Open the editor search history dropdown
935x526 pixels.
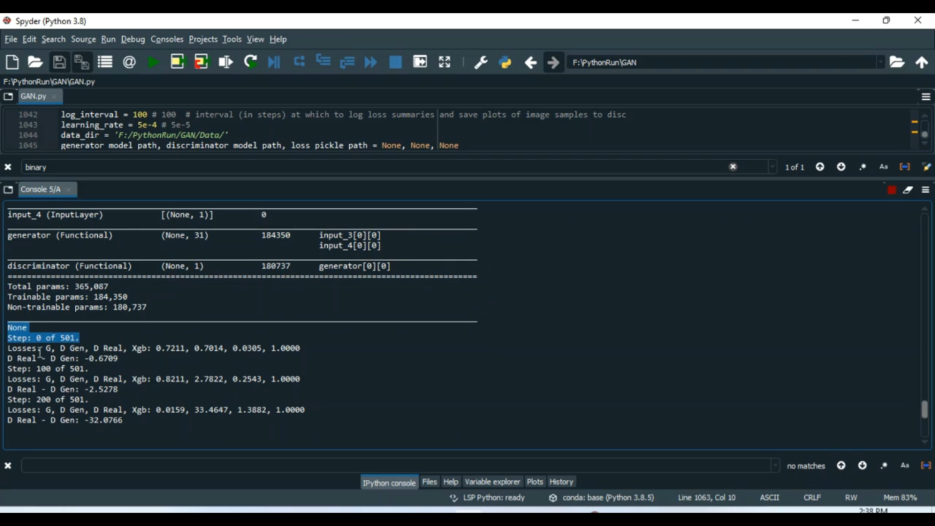click(x=772, y=167)
